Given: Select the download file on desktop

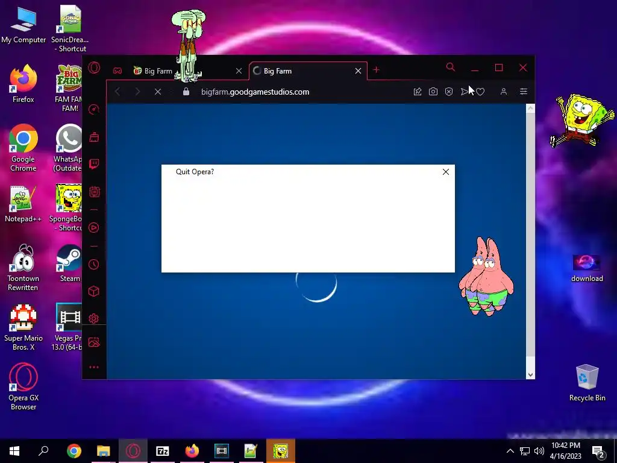Looking at the screenshot, I should pos(587,268).
